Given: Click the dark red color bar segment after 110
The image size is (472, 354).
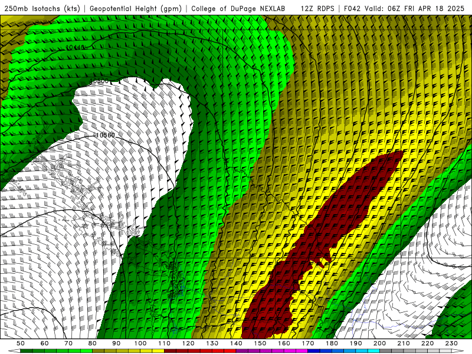Looking at the screenshot, I should point(170,351).
